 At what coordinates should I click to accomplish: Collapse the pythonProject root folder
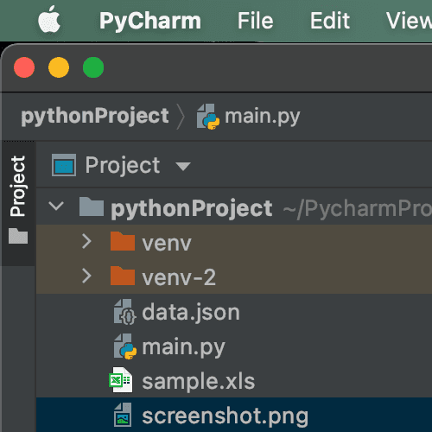[x=56, y=206]
